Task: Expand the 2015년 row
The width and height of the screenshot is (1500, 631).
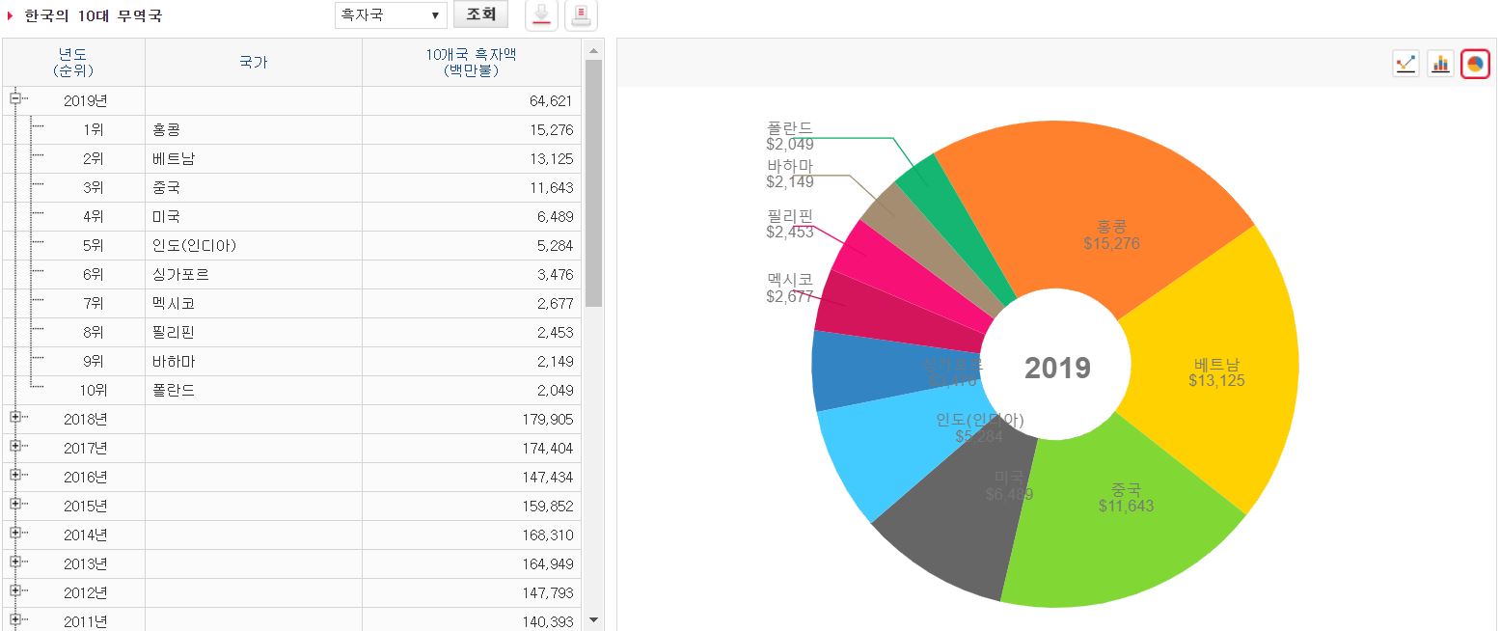Action: (15, 504)
